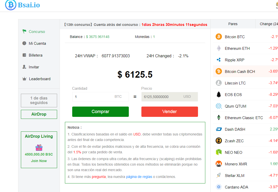
Task: Click the contest countdown timer text
Action: [x=174, y=25]
